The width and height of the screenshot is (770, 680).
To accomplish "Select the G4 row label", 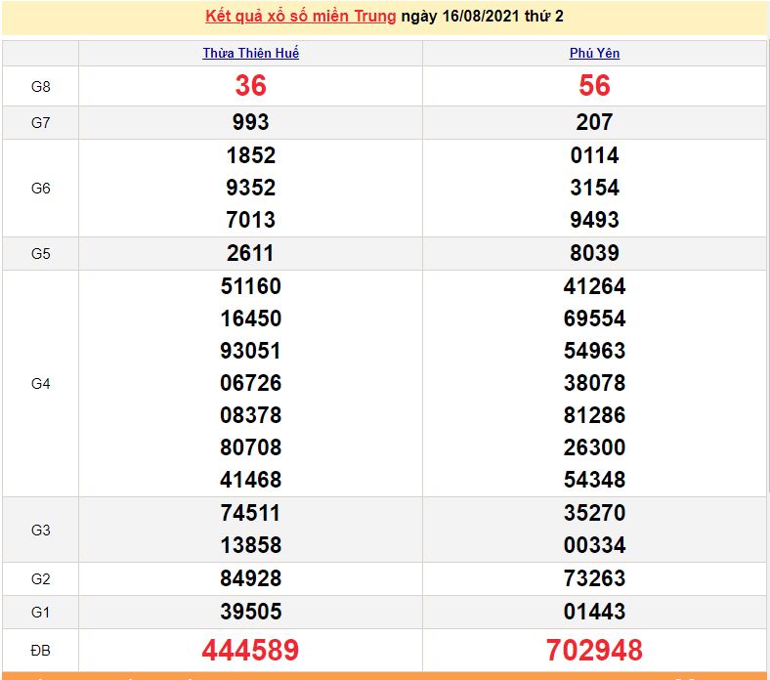I will [x=40, y=384].
